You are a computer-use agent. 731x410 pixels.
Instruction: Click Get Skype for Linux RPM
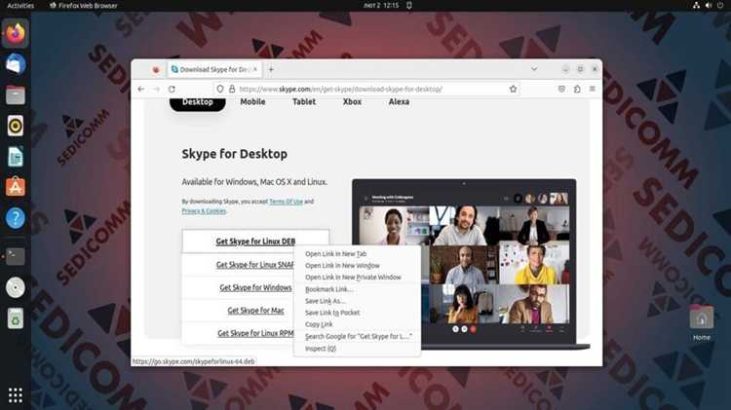click(x=255, y=333)
